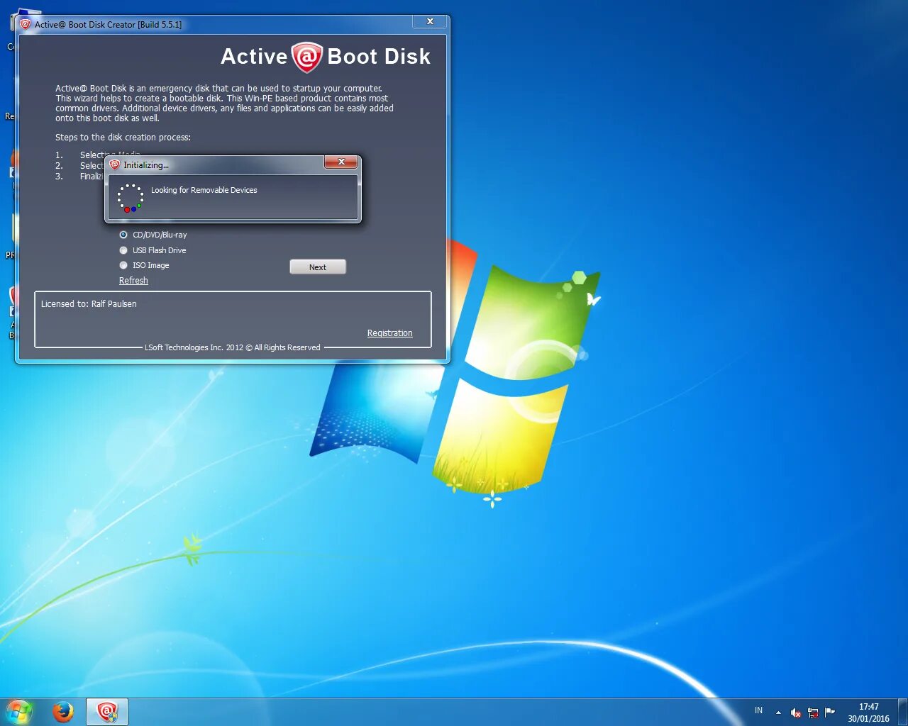Click the clock to open the calendar
908x726 pixels.
868,711
